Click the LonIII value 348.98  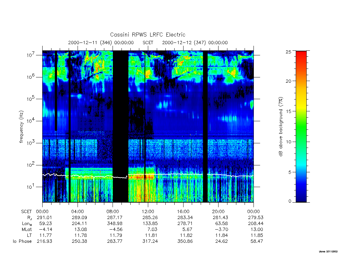tap(115, 224)
